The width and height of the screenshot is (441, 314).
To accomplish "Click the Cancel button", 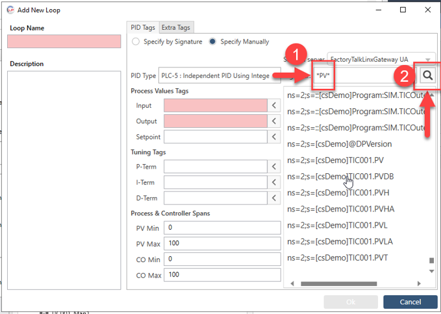I will (x=410, y=302).
